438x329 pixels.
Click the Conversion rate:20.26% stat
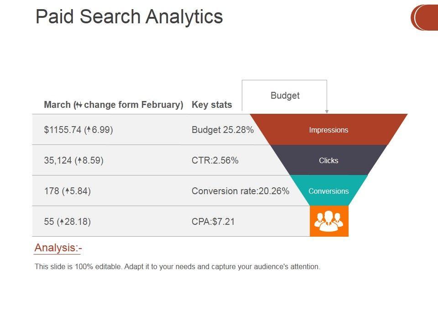[240, 191]
